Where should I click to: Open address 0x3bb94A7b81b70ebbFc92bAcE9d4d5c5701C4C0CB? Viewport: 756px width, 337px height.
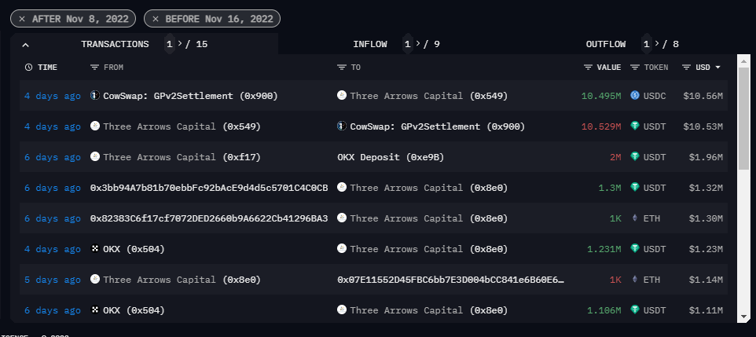pyautogui.click(x=209, y=188)
